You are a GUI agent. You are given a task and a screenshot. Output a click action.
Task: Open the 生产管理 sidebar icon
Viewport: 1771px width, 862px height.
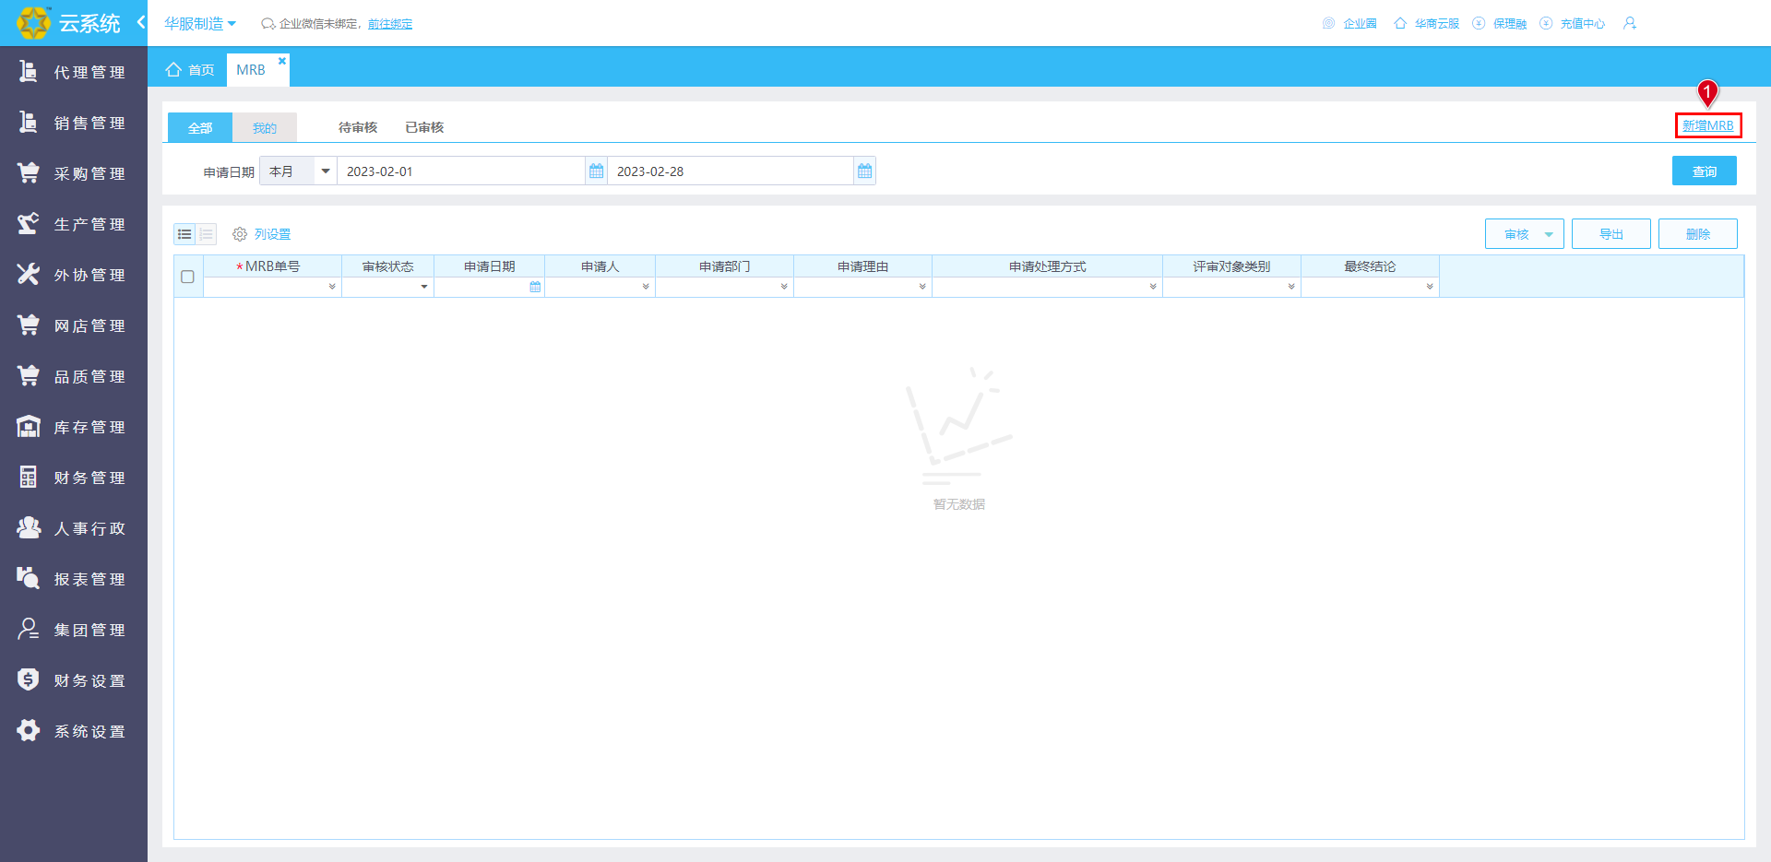click(x=29, y=223)
